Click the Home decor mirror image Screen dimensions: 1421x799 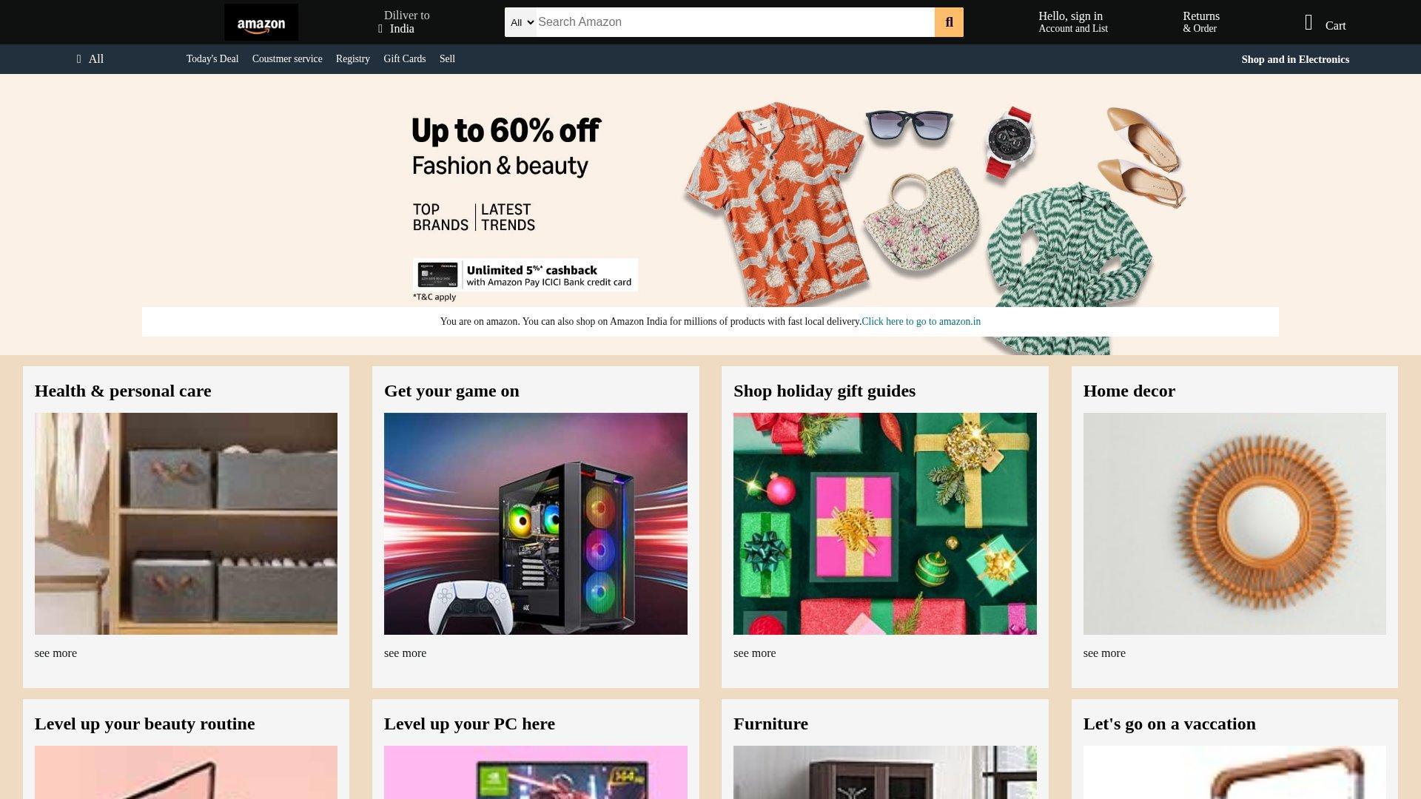coord(1234,524)
